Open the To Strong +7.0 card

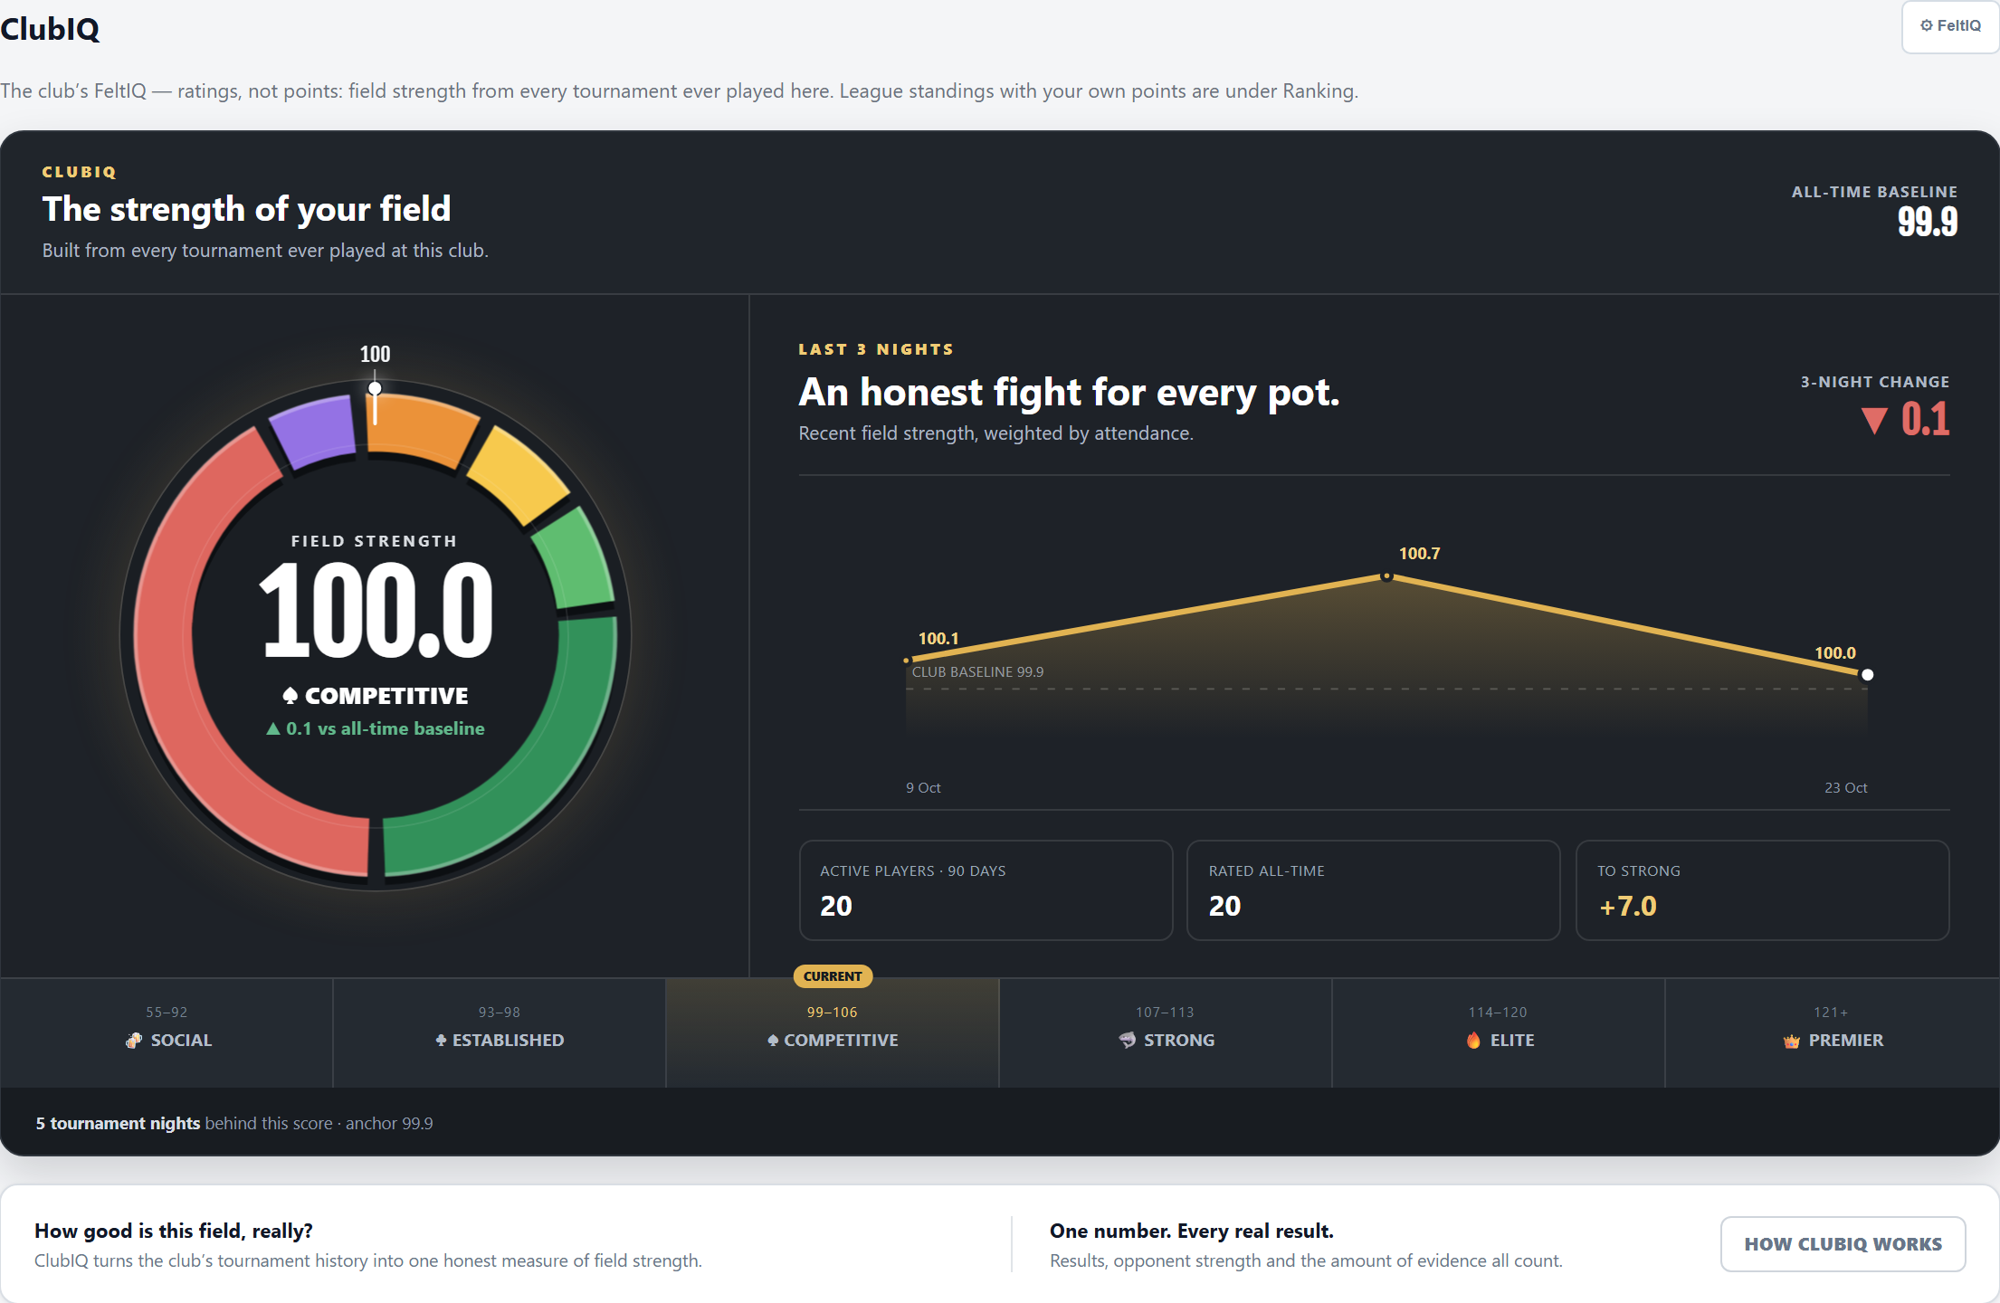[1762, 890]
